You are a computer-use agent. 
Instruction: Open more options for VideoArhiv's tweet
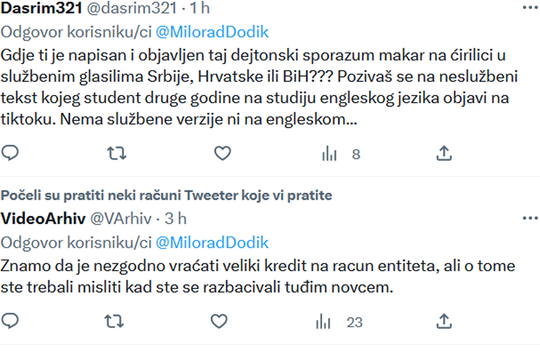(530, 218)
